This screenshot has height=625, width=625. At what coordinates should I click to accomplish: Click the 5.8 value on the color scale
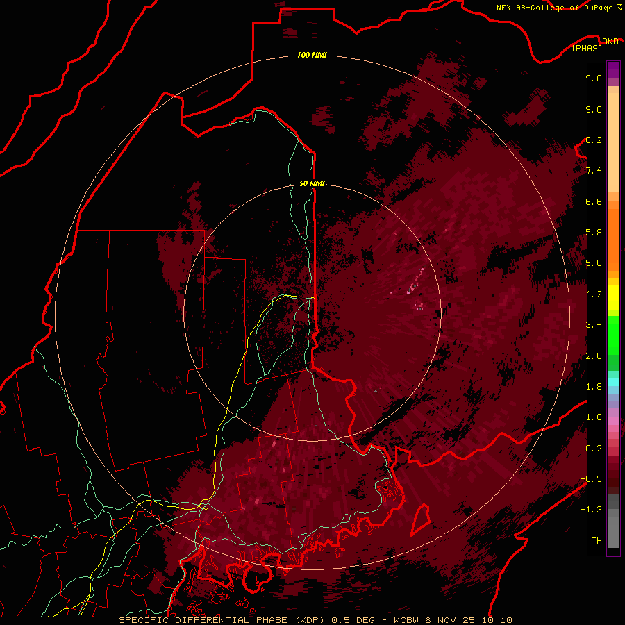pyautogui.click(x=594, y=233)
